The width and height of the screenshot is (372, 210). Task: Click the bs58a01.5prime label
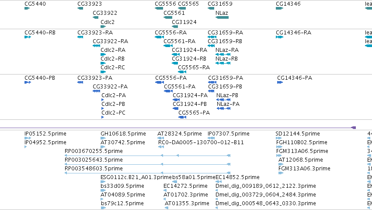click(x=194, y=178)
